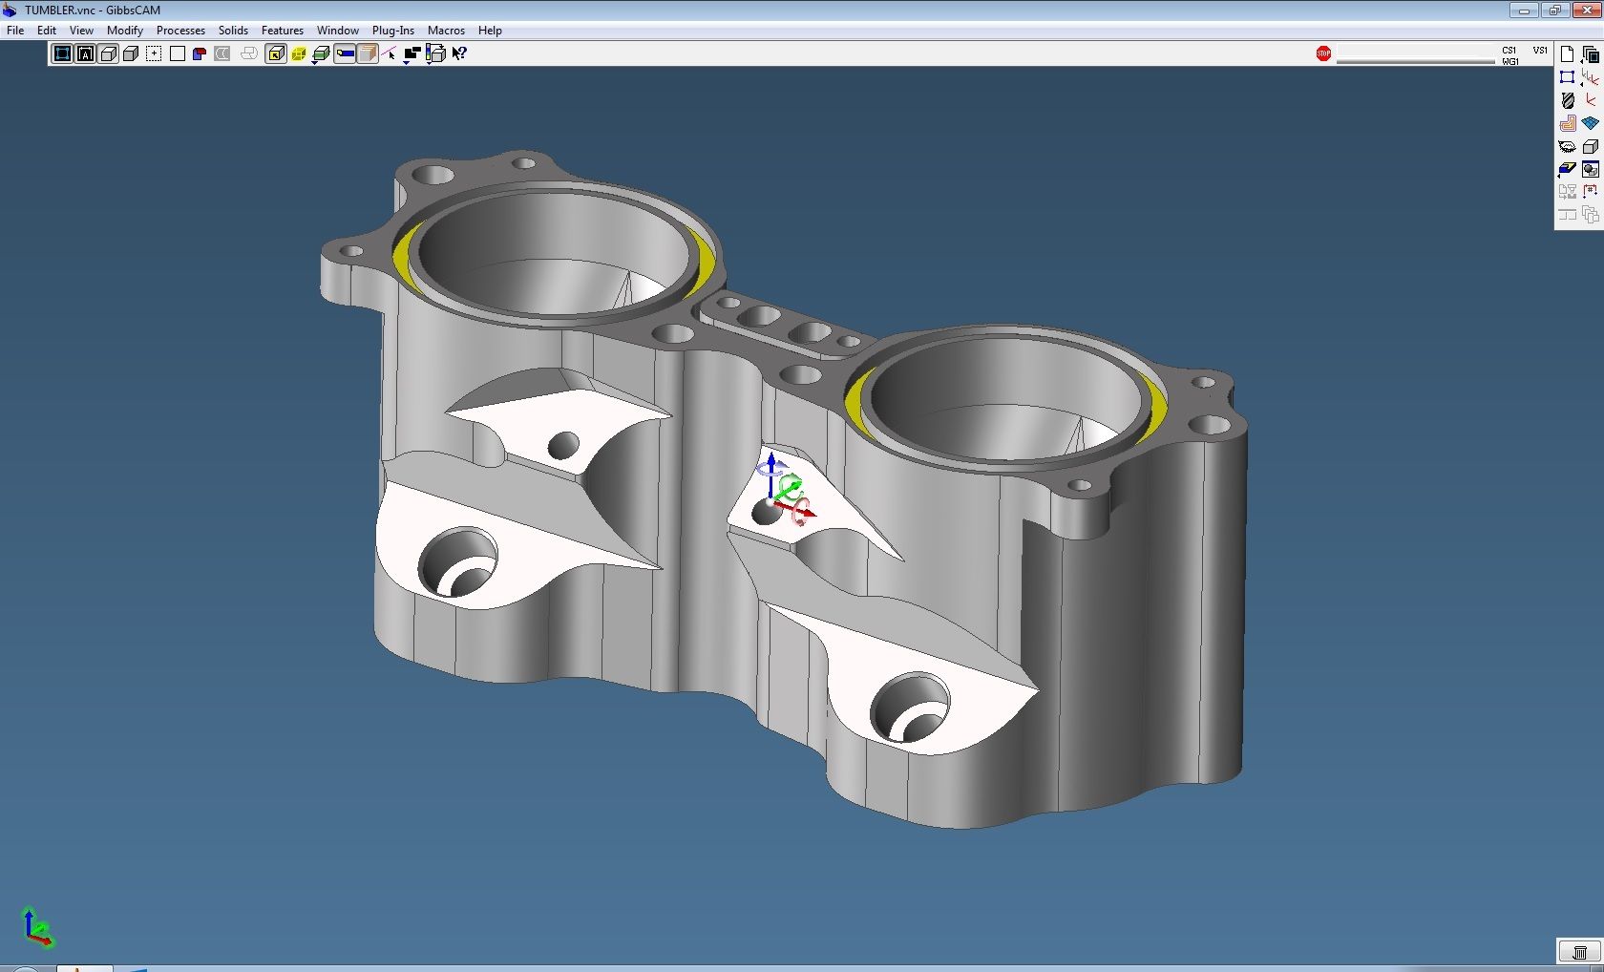Screen dimensions: 1604x972
Task: Open the Solids menu
Action: point(233,31)
